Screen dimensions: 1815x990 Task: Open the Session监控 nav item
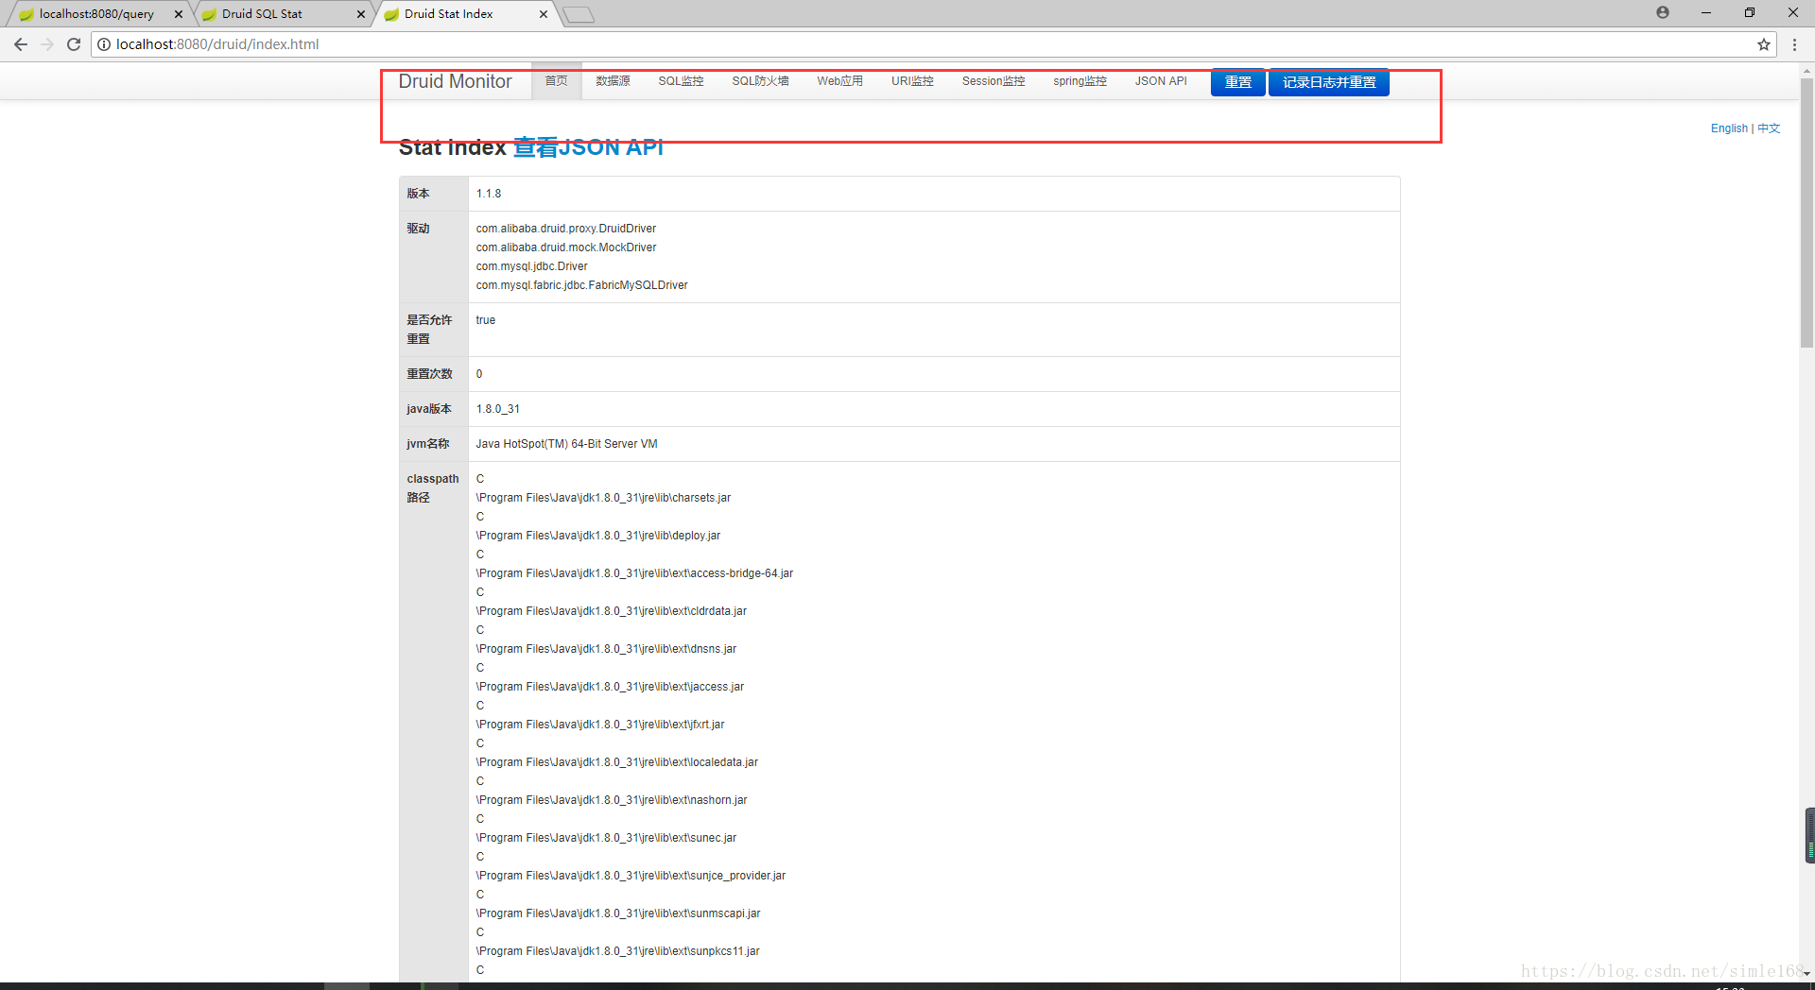994,81
